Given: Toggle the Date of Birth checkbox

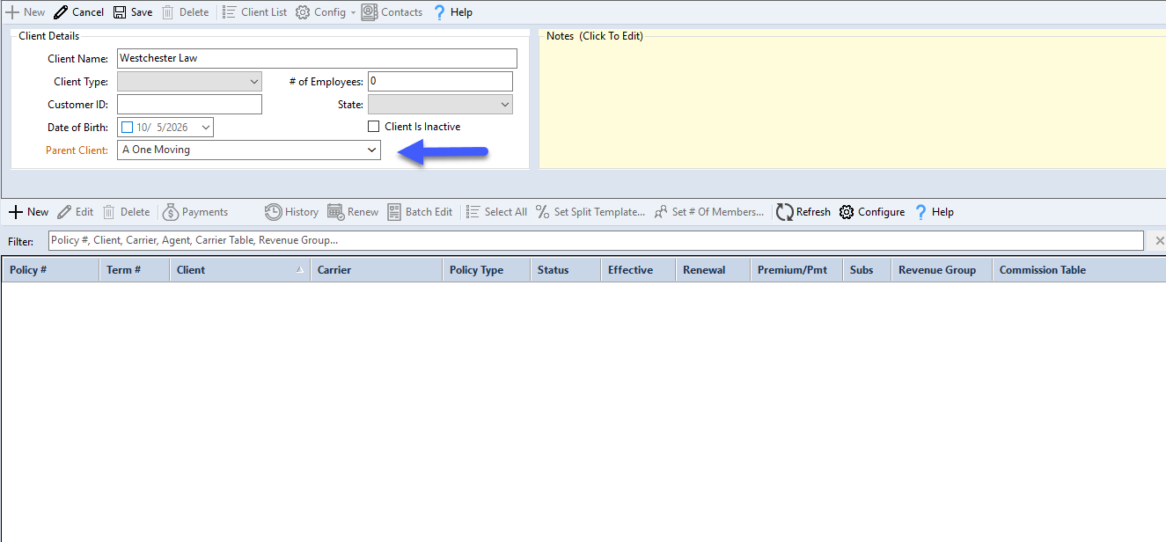Looking at the screenshot, I should click(127, 128).
